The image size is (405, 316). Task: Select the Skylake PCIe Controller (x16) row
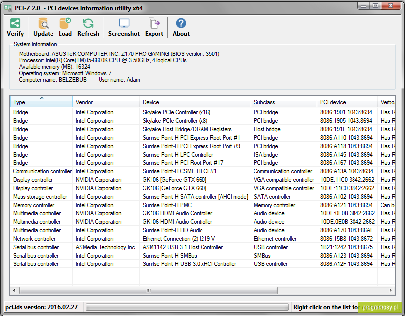pyautogui.click(x=202, y=112)
